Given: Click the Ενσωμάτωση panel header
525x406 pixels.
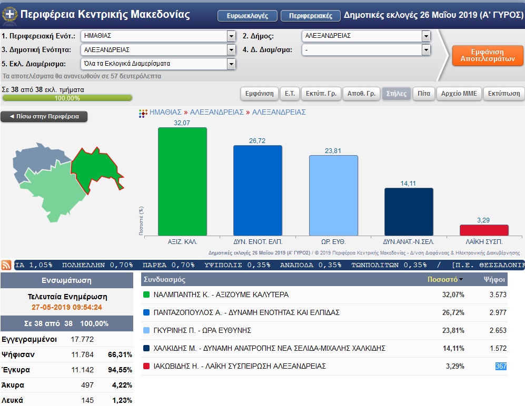Looking at the screenshot, I should pyautogui.click(x=67, y=280).
